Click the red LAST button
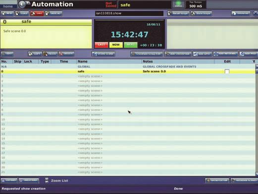 pyautogui.click(x=102, y=45)
